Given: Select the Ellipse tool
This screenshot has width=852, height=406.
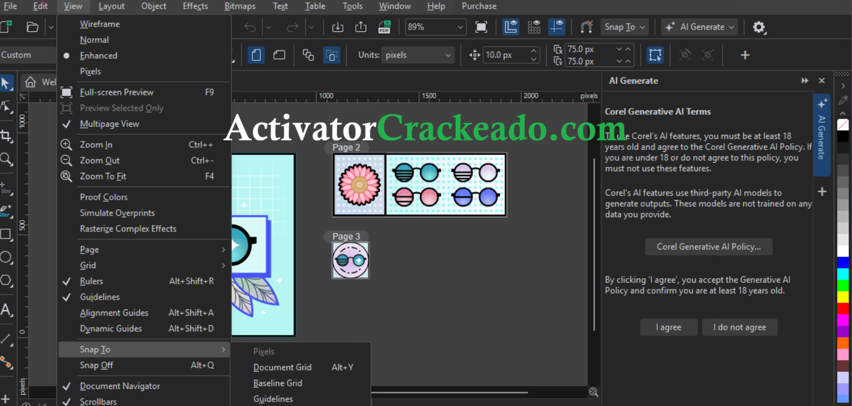Looking at the screenshot, I should 6,258.
